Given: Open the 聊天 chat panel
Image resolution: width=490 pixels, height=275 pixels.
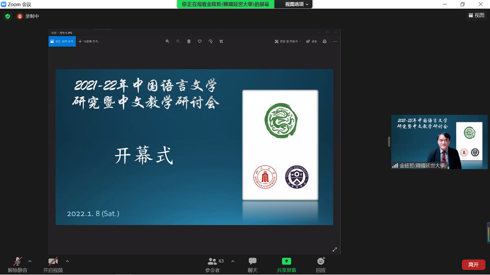Looking at the screenshot, I should [x=252, y=264].
